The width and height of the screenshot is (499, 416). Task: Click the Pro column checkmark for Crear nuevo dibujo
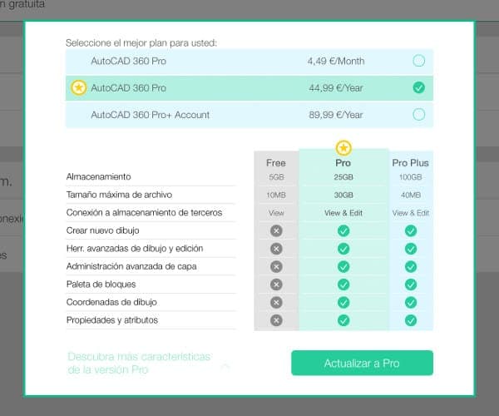pos(343,230)
